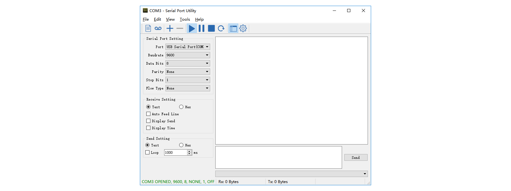
Task: Open the Help menu
Action: pyautogui.click(x=199, y=19)
